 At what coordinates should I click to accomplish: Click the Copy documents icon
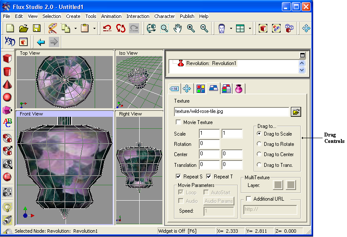coord(66,28)
